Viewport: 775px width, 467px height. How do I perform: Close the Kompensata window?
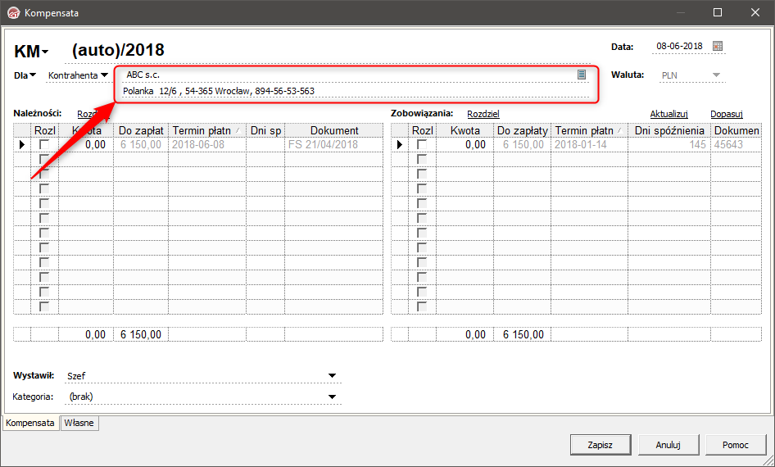755,13
